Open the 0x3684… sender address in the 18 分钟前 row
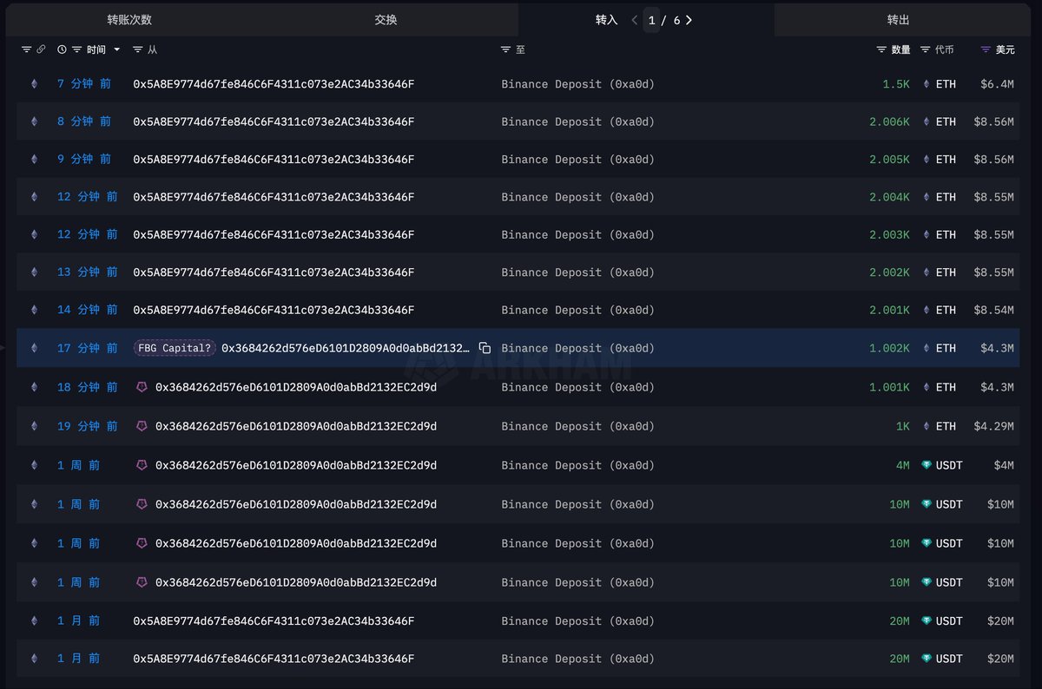 pos(296,387)
